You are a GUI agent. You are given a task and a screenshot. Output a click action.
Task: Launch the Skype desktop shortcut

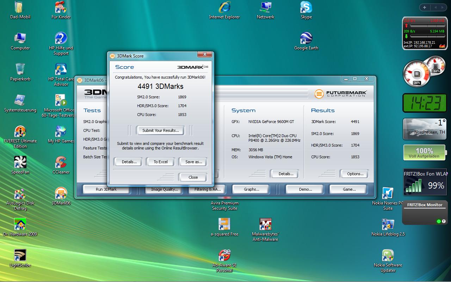click(306, 11)
